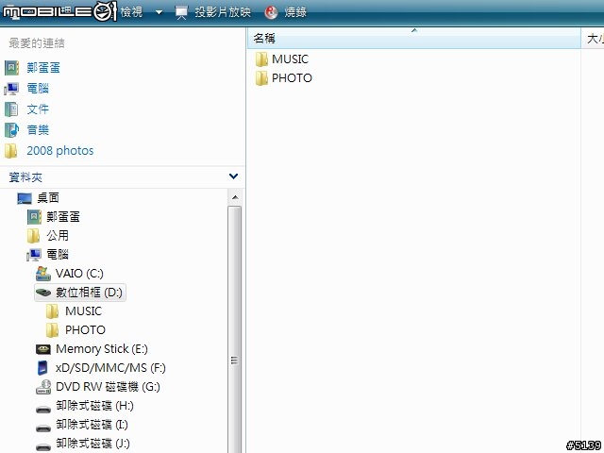Open 文件 documents link
The height and width of the screenshot is (453, 604).
point(38,109)
